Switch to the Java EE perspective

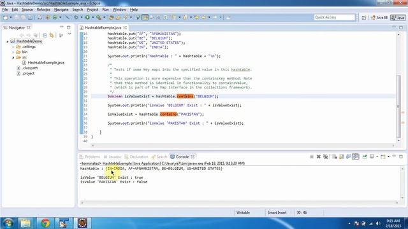click(379, 17)
